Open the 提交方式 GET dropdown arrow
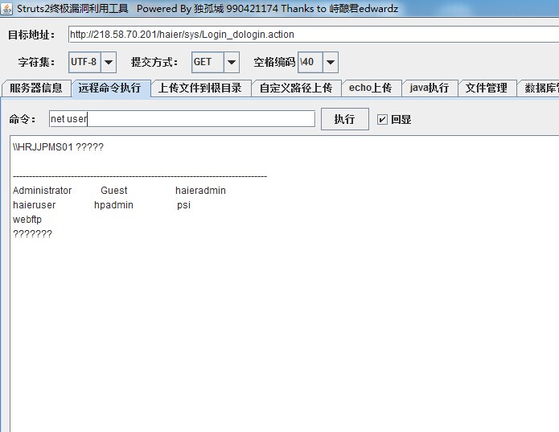Viewport: 559px width, 432px height. click(x=232, y=63)
